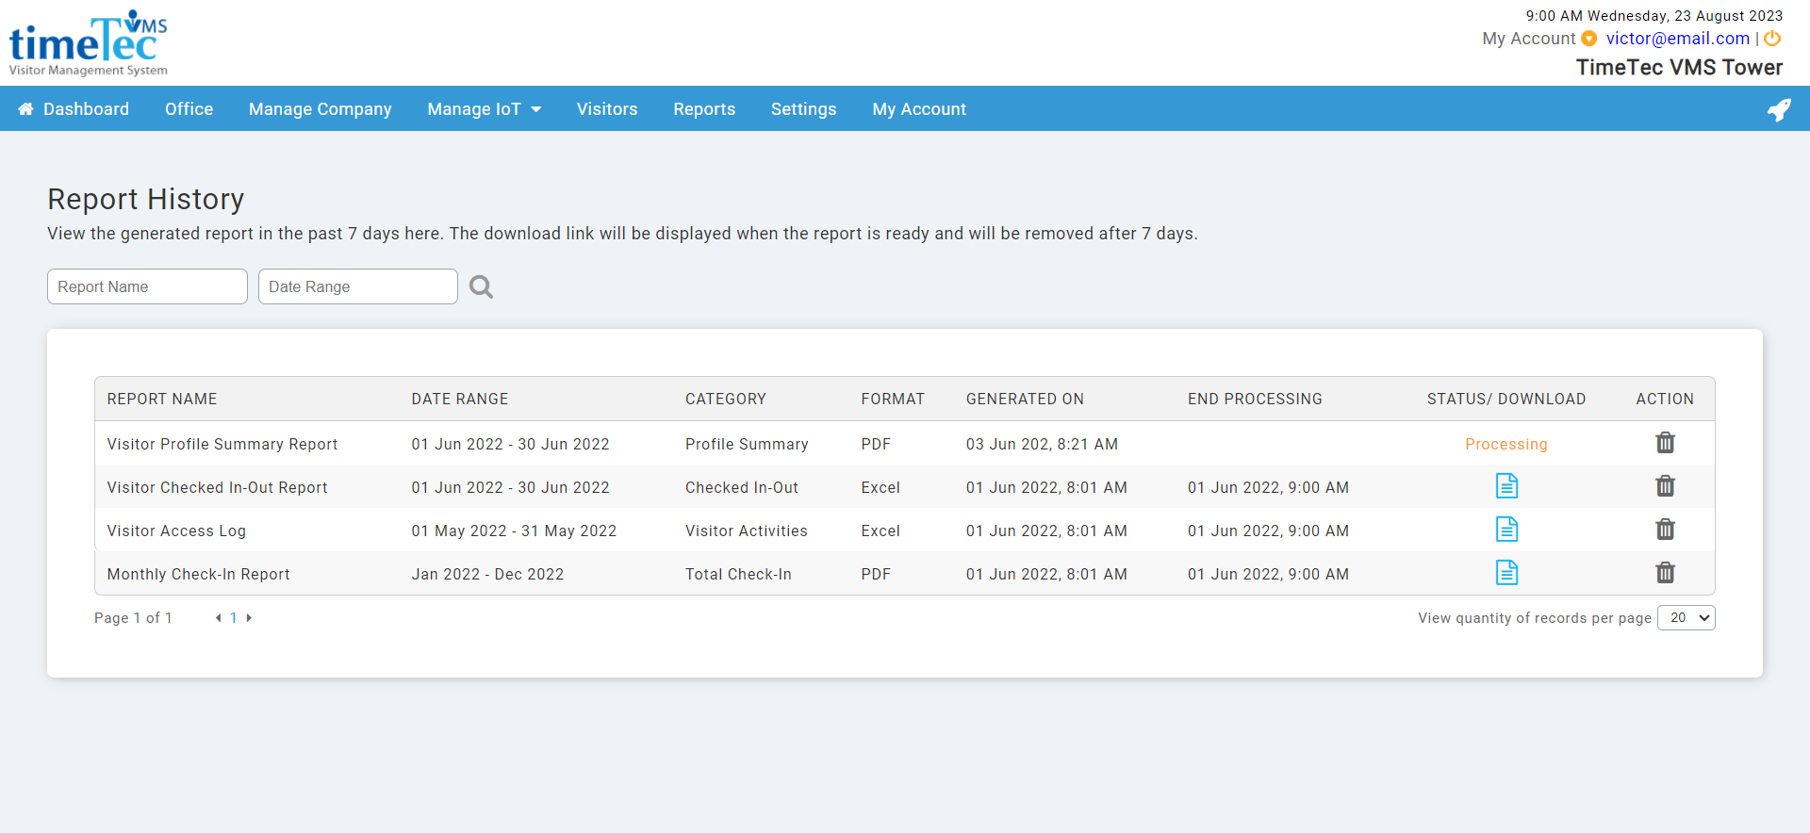Screen dimensions: 1810x833
Task: Click the power logout icon
Action: (1772, 39)
